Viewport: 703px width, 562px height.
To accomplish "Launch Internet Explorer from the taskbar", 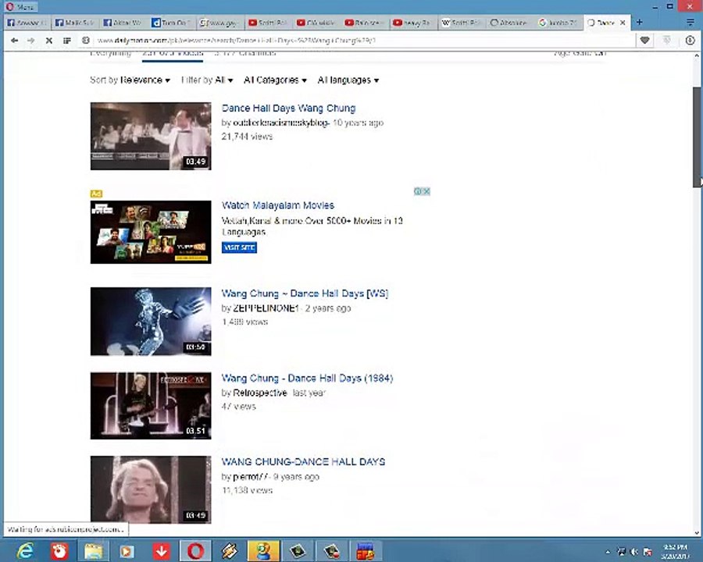I will click(x=25, y=551).
